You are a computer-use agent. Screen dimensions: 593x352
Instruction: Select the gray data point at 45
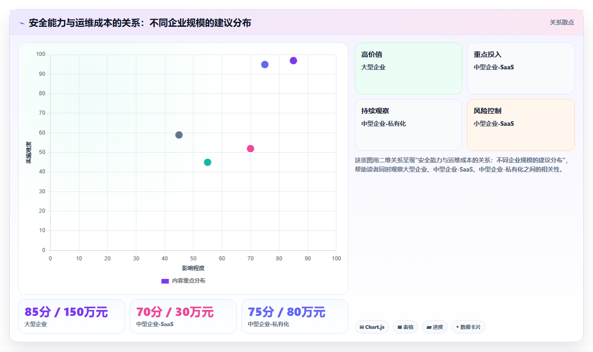coord(179,135)
